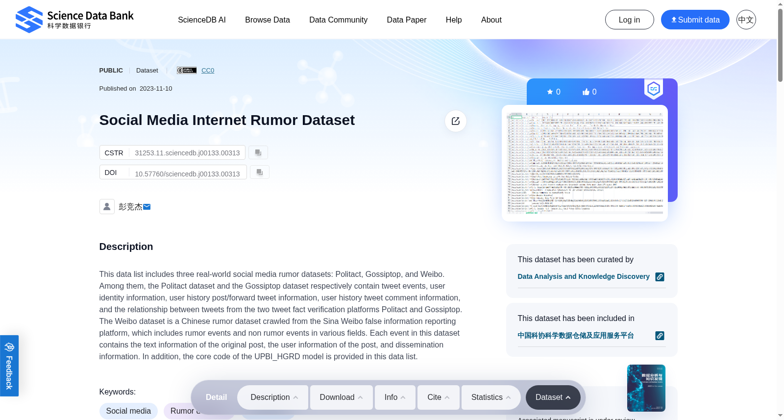The image size is (784, 420).
Task: Open Browse Data menu
Action: click(268, 20)
